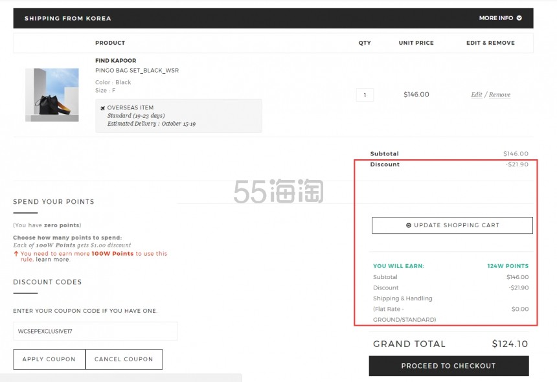Click the PRODUCT column header
Image resolution: width=557 pixels, height=382 pixels.
pyautogui.click(x=110, y=43)
